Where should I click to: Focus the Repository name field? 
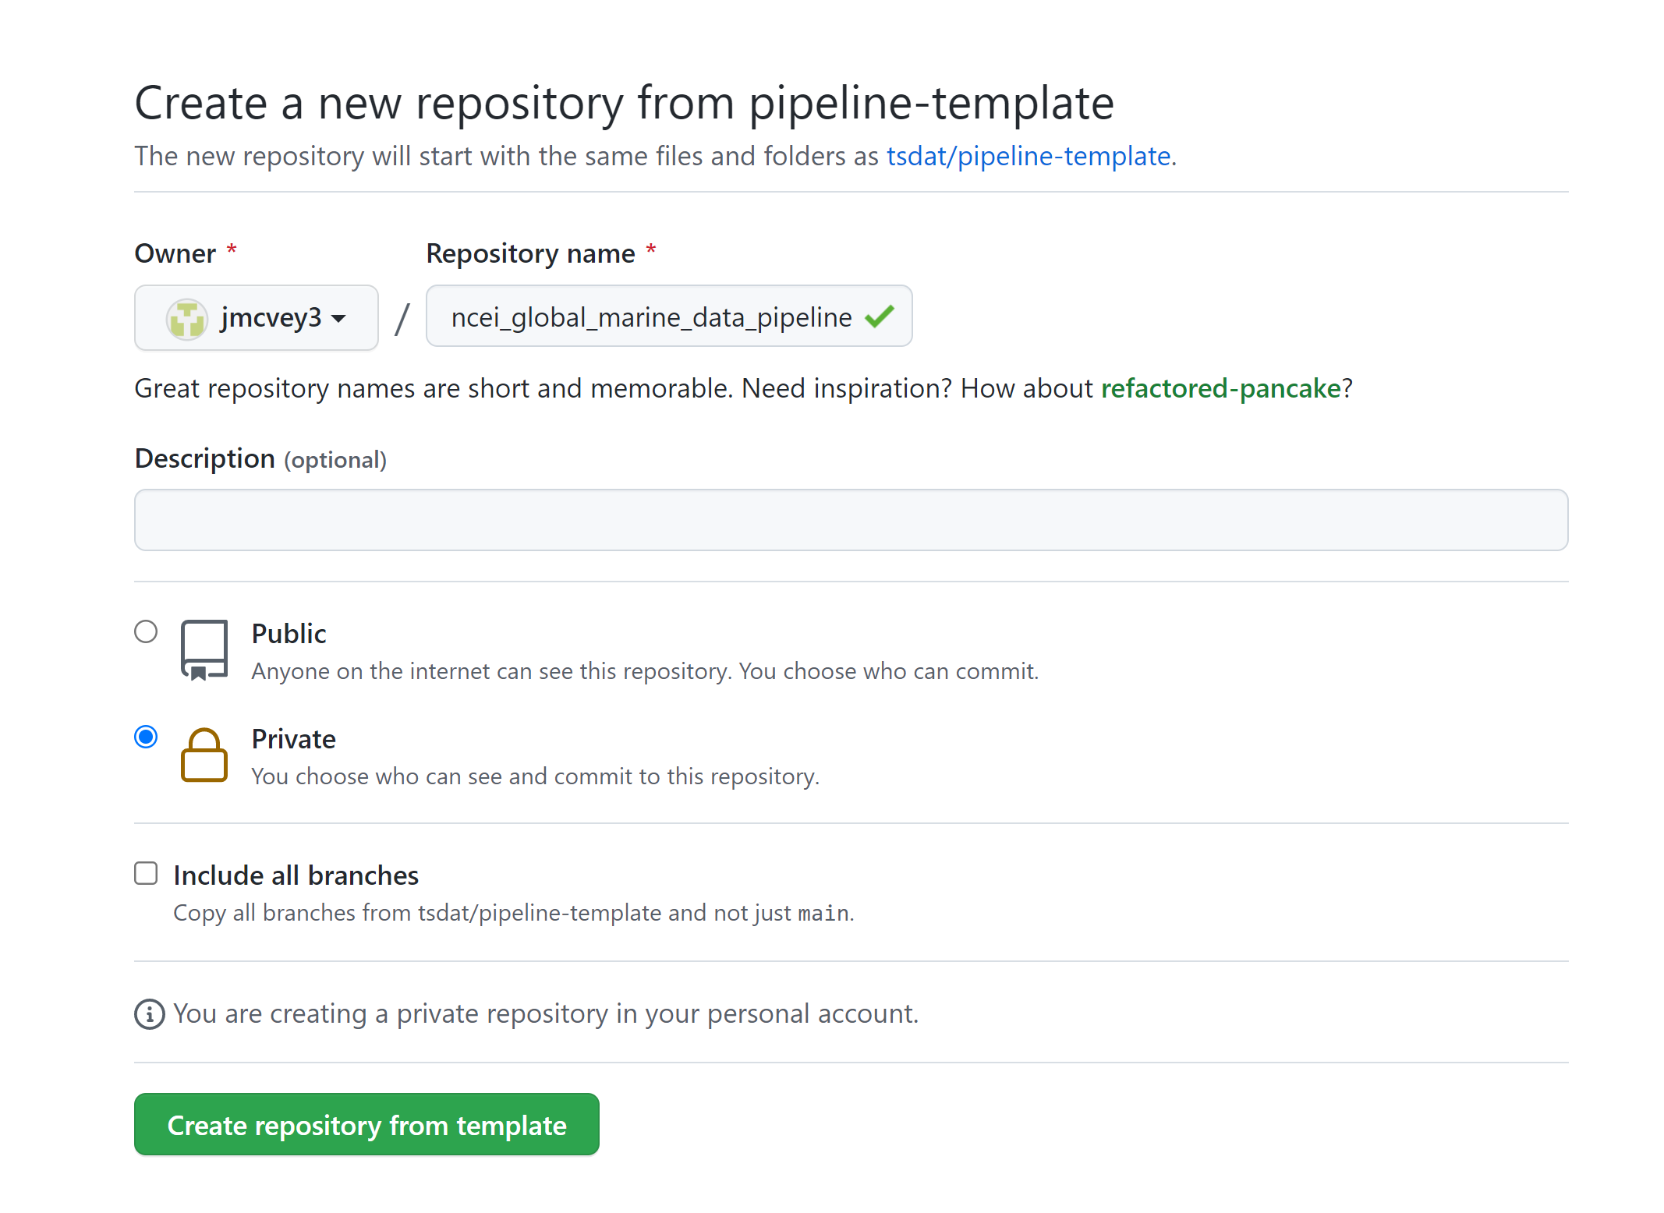coord(669,317)
